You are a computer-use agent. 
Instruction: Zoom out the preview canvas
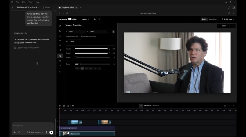(x=219, y=26)
